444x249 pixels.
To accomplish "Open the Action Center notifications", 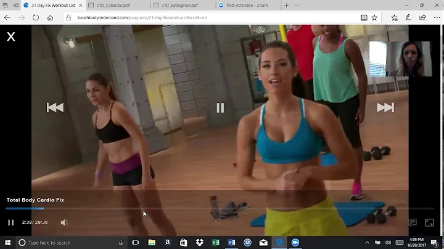I will [434, 242].
